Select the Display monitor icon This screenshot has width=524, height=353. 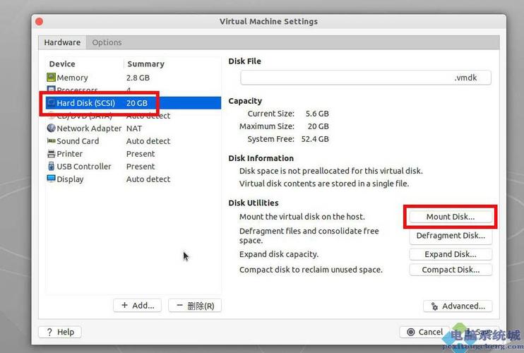(x=51, y=179)
